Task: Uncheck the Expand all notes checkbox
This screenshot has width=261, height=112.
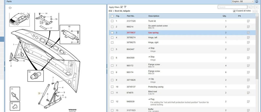Action: pos(234,11)
